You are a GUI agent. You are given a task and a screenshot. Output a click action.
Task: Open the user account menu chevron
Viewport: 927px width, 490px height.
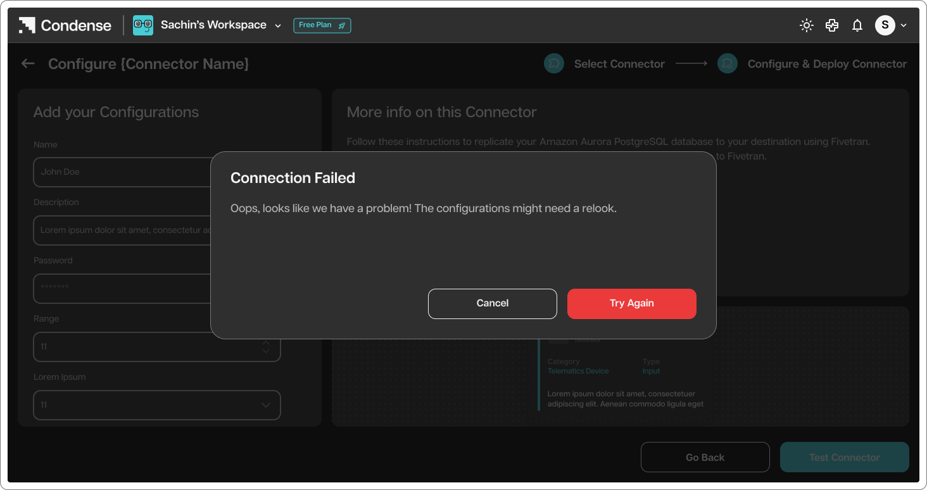[904, 25]
